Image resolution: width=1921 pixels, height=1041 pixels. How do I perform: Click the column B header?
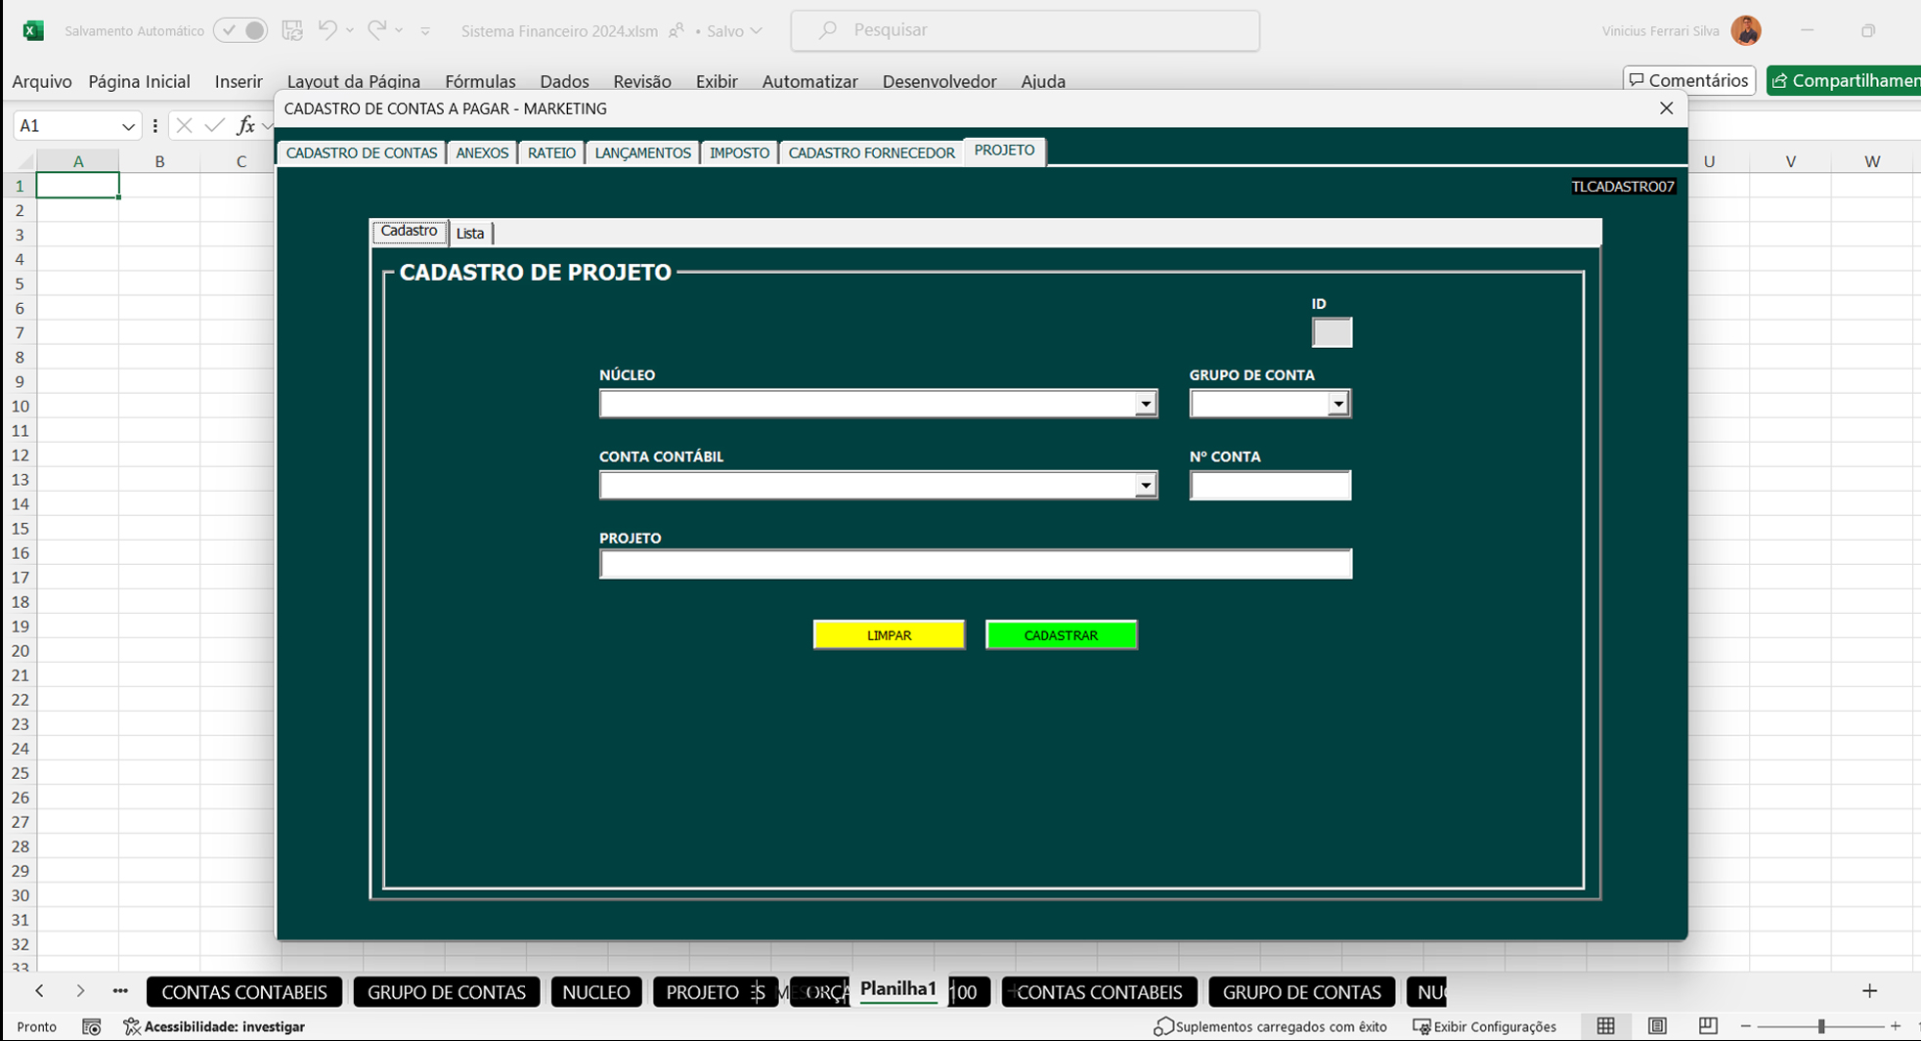[x=159, y=161]
